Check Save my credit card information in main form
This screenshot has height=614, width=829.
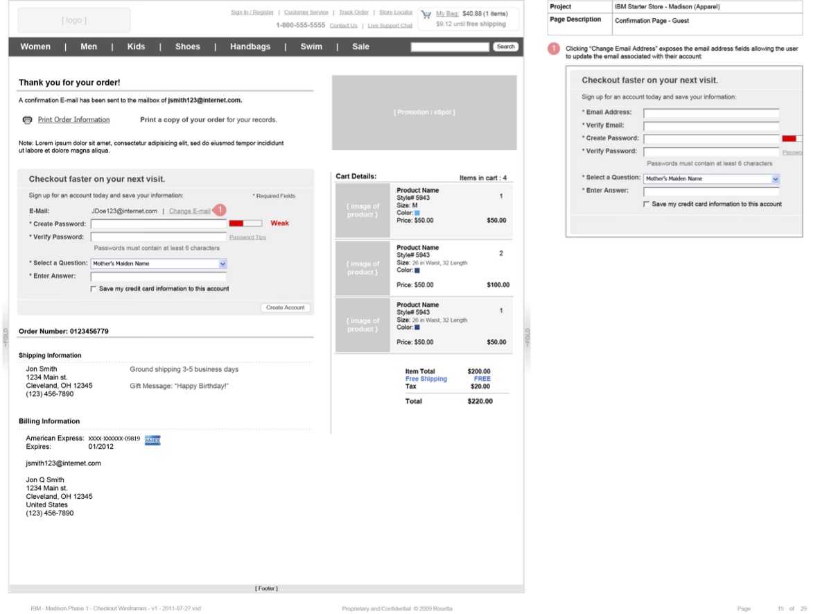coord(94,289)
